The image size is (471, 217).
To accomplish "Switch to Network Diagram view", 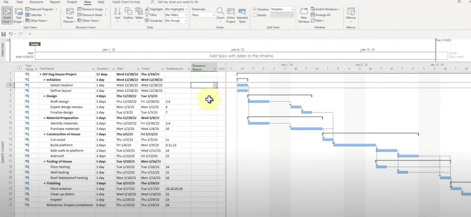I will 42,9.
